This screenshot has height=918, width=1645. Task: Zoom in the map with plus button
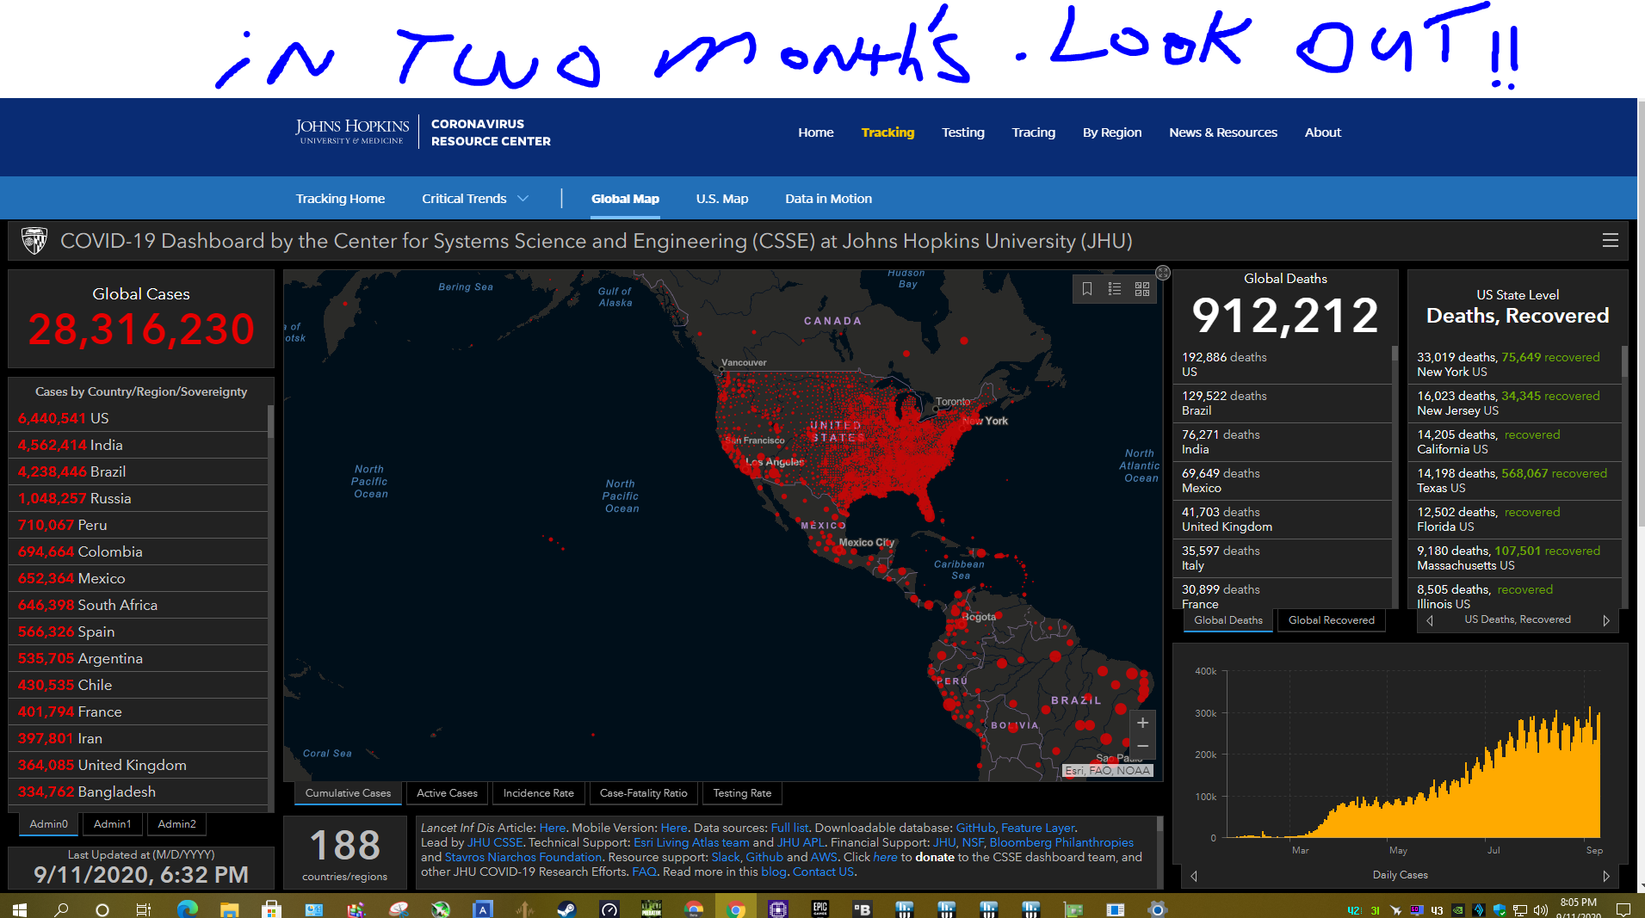pos(1142,723)
